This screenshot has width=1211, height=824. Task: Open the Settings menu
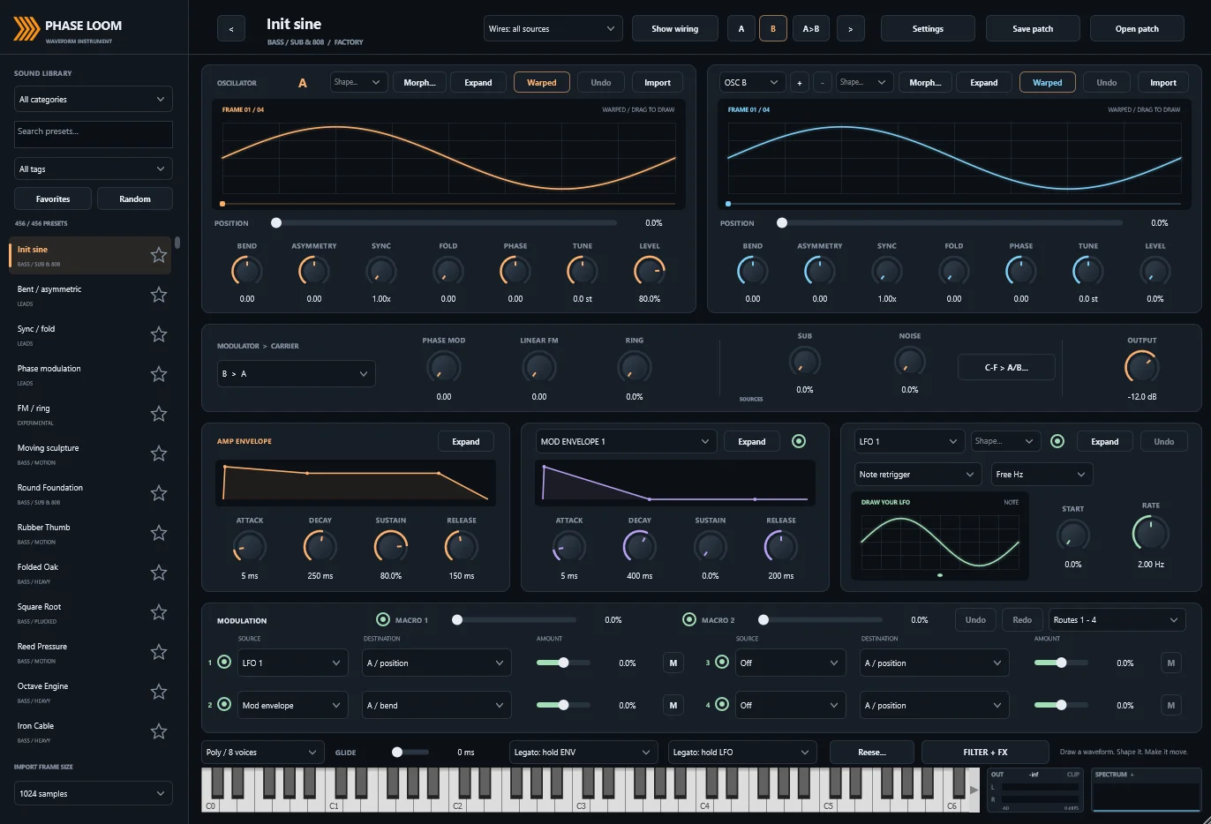[928, 29]
